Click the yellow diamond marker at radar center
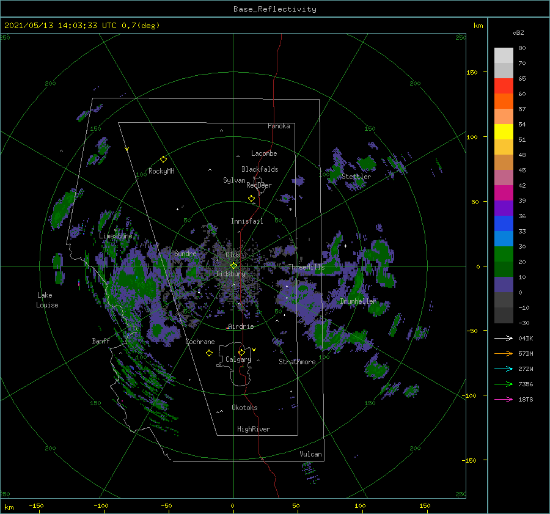Viewport: 550px width, 514px height. 233,266
